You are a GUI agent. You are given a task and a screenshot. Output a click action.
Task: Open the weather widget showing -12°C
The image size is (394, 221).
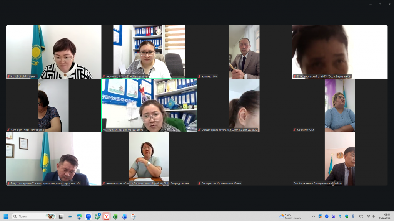click(x=290, y=216)
